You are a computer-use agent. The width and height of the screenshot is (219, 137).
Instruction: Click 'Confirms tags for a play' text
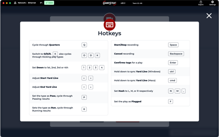[x=128, y=63]
